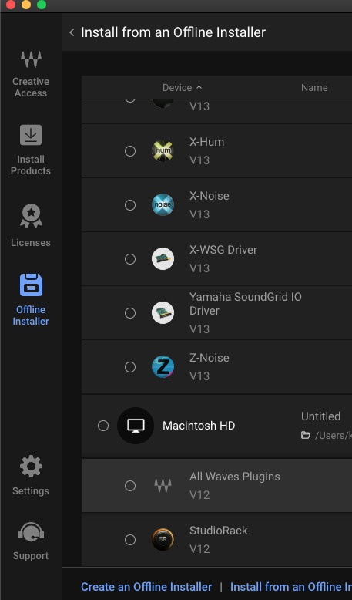Select the StudioRack V12 radio button
The image size is (352, 600).
click(130, 540)
